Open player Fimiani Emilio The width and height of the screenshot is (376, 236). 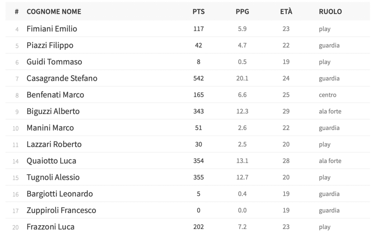click(52, 29)
